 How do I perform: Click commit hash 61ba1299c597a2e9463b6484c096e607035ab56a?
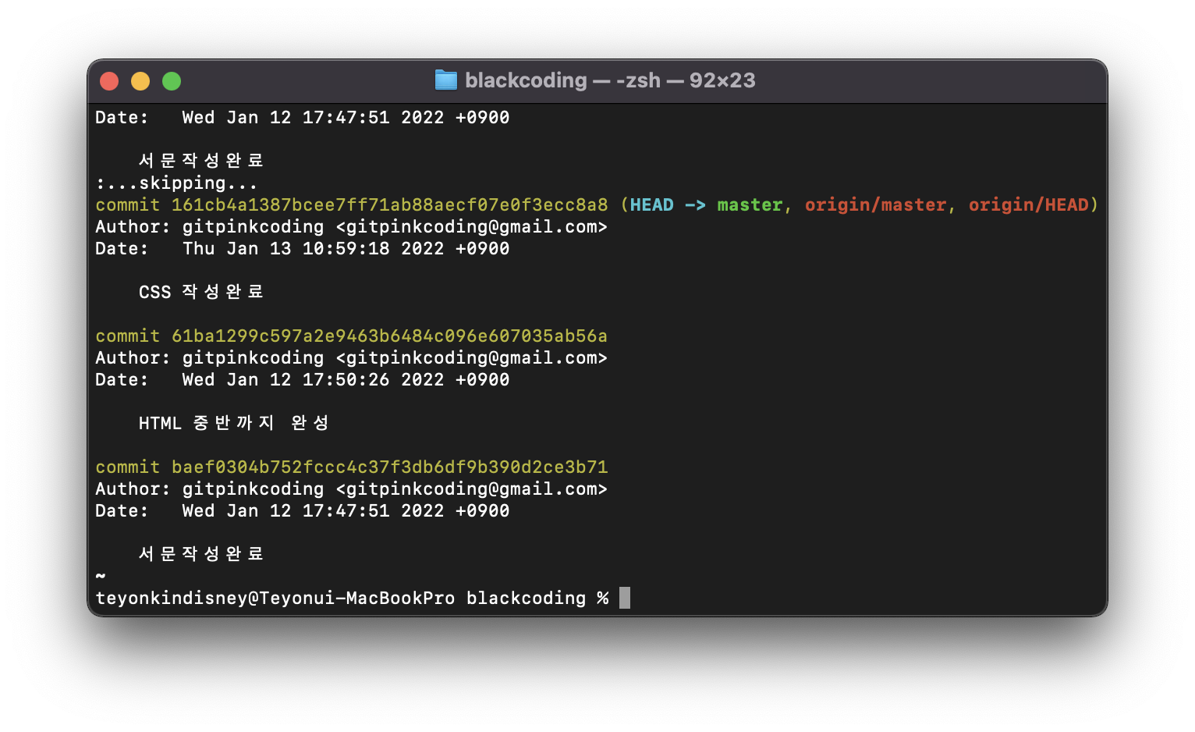click(x=389, y=336)
